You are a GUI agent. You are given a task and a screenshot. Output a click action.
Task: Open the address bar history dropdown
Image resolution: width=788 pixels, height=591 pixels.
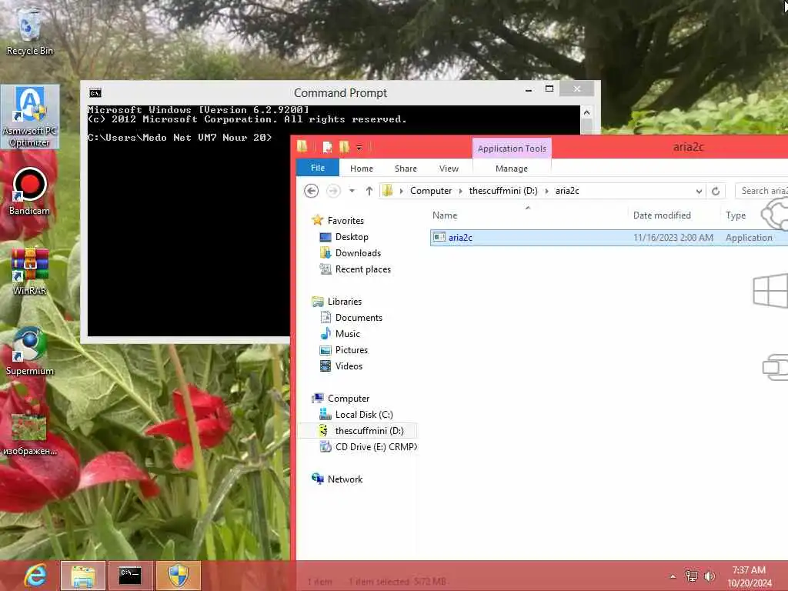point(699,191)
